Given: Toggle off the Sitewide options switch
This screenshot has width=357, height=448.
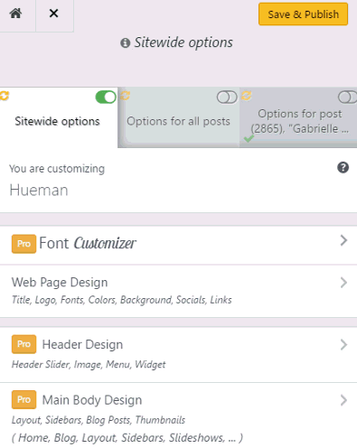Looking at the screenshot, I should (106, 98).
